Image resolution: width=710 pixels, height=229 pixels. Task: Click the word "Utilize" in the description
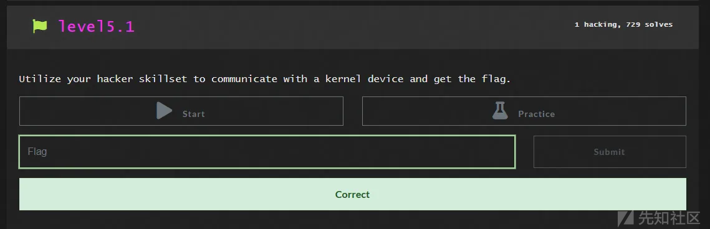pos(40,79)
